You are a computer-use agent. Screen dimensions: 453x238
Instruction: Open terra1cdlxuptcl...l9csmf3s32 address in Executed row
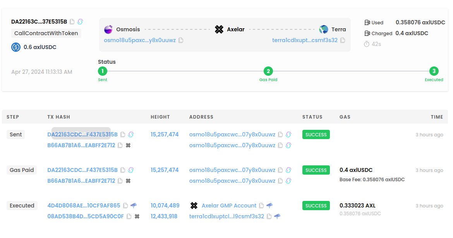coord(227,216)
